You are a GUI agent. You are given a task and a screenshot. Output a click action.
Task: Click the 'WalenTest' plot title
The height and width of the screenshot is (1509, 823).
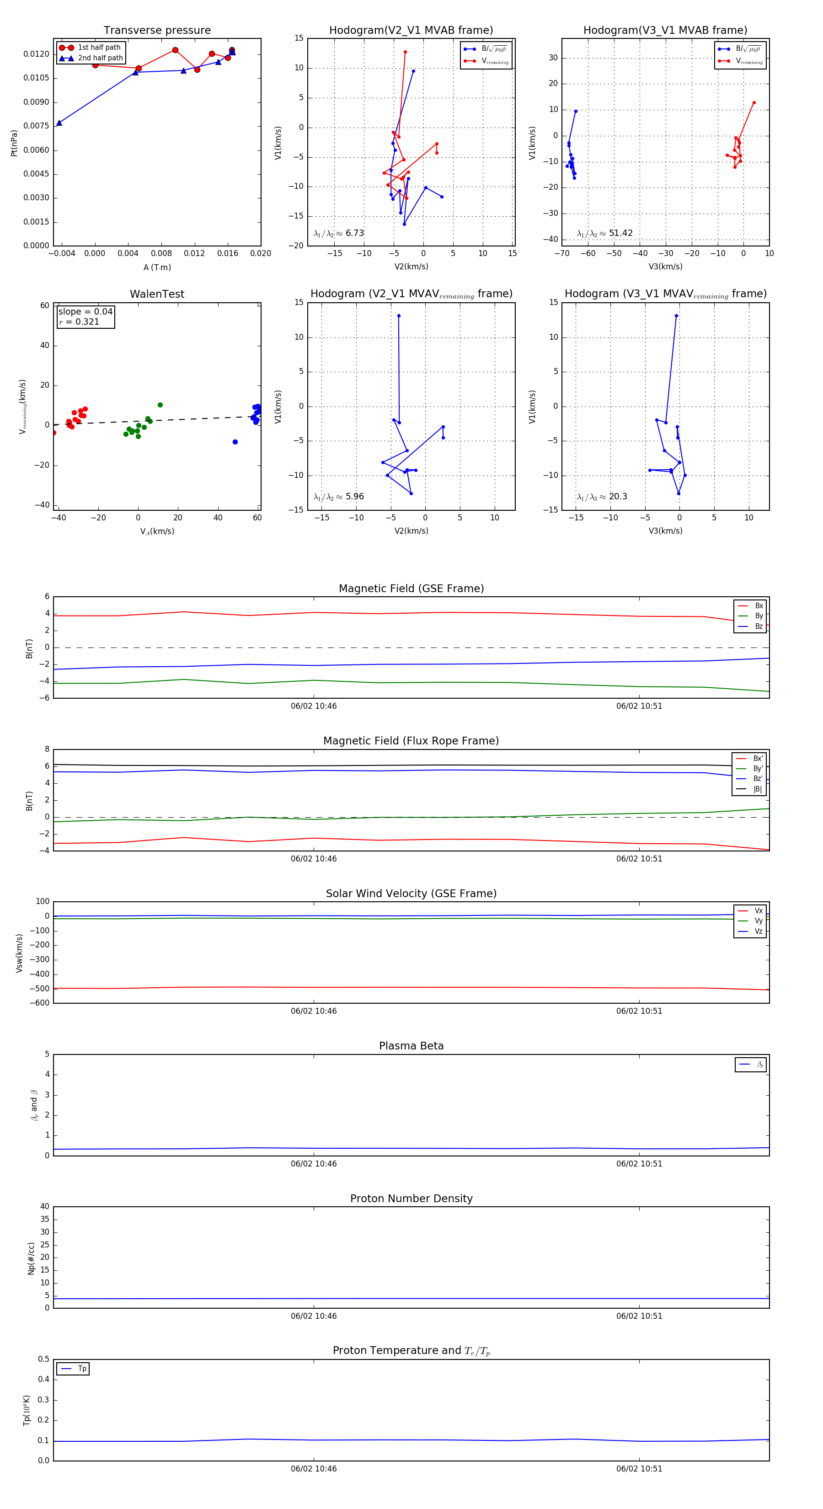tap(157, 294)
